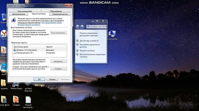The image size is (199, 111).
Task: Click the Control Panel address bar icon
Action: coord(88,27)
